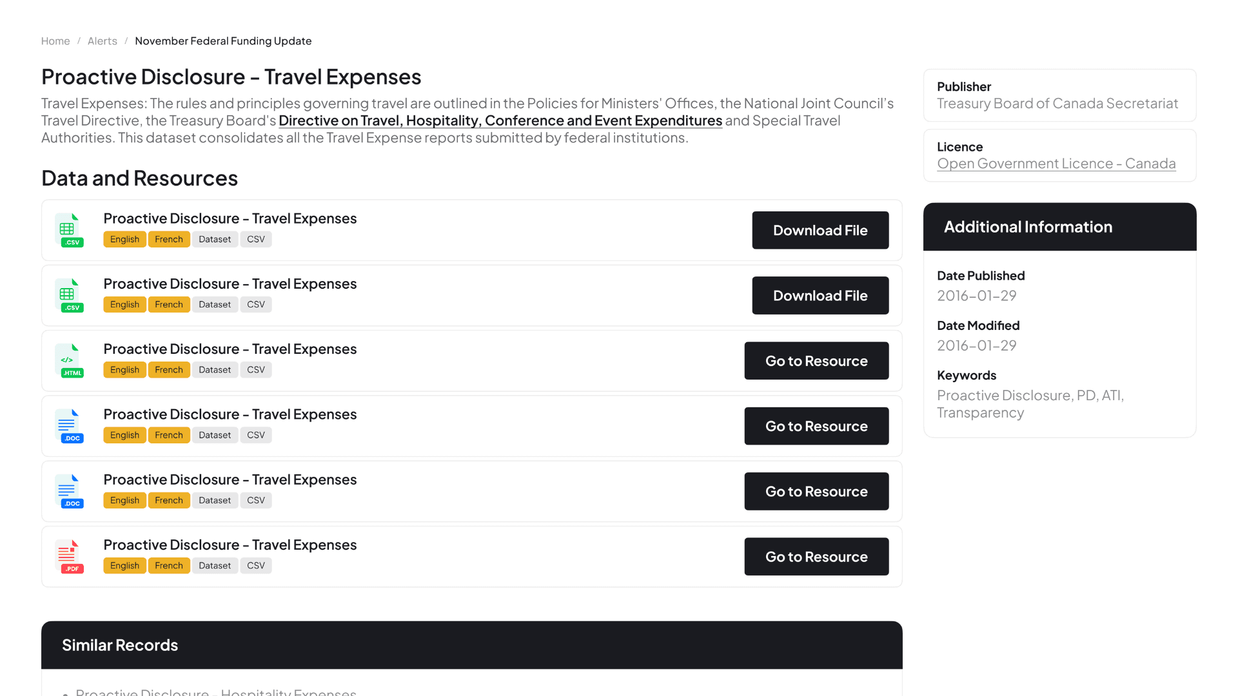This screenshot has height=696, width=1238.
Task: Go to the HTML resource
Action: pos(816,361)
